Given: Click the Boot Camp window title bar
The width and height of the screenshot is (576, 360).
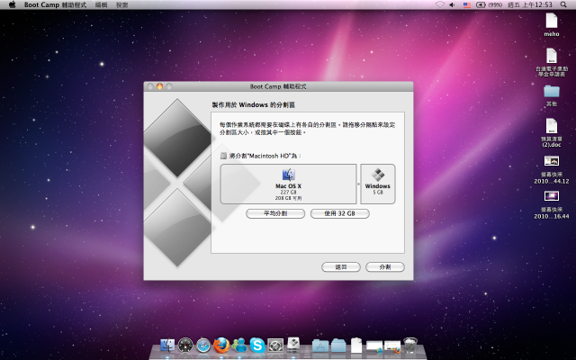Looking at the screenshot, I should click(x=278, y=86).
